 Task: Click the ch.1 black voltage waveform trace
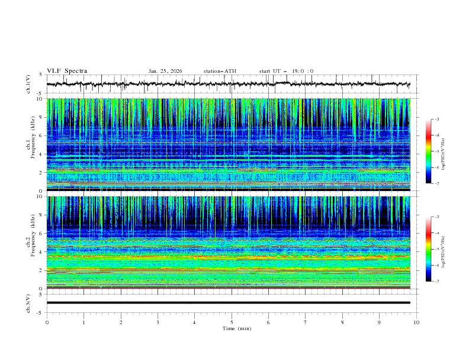click(228, 84)
